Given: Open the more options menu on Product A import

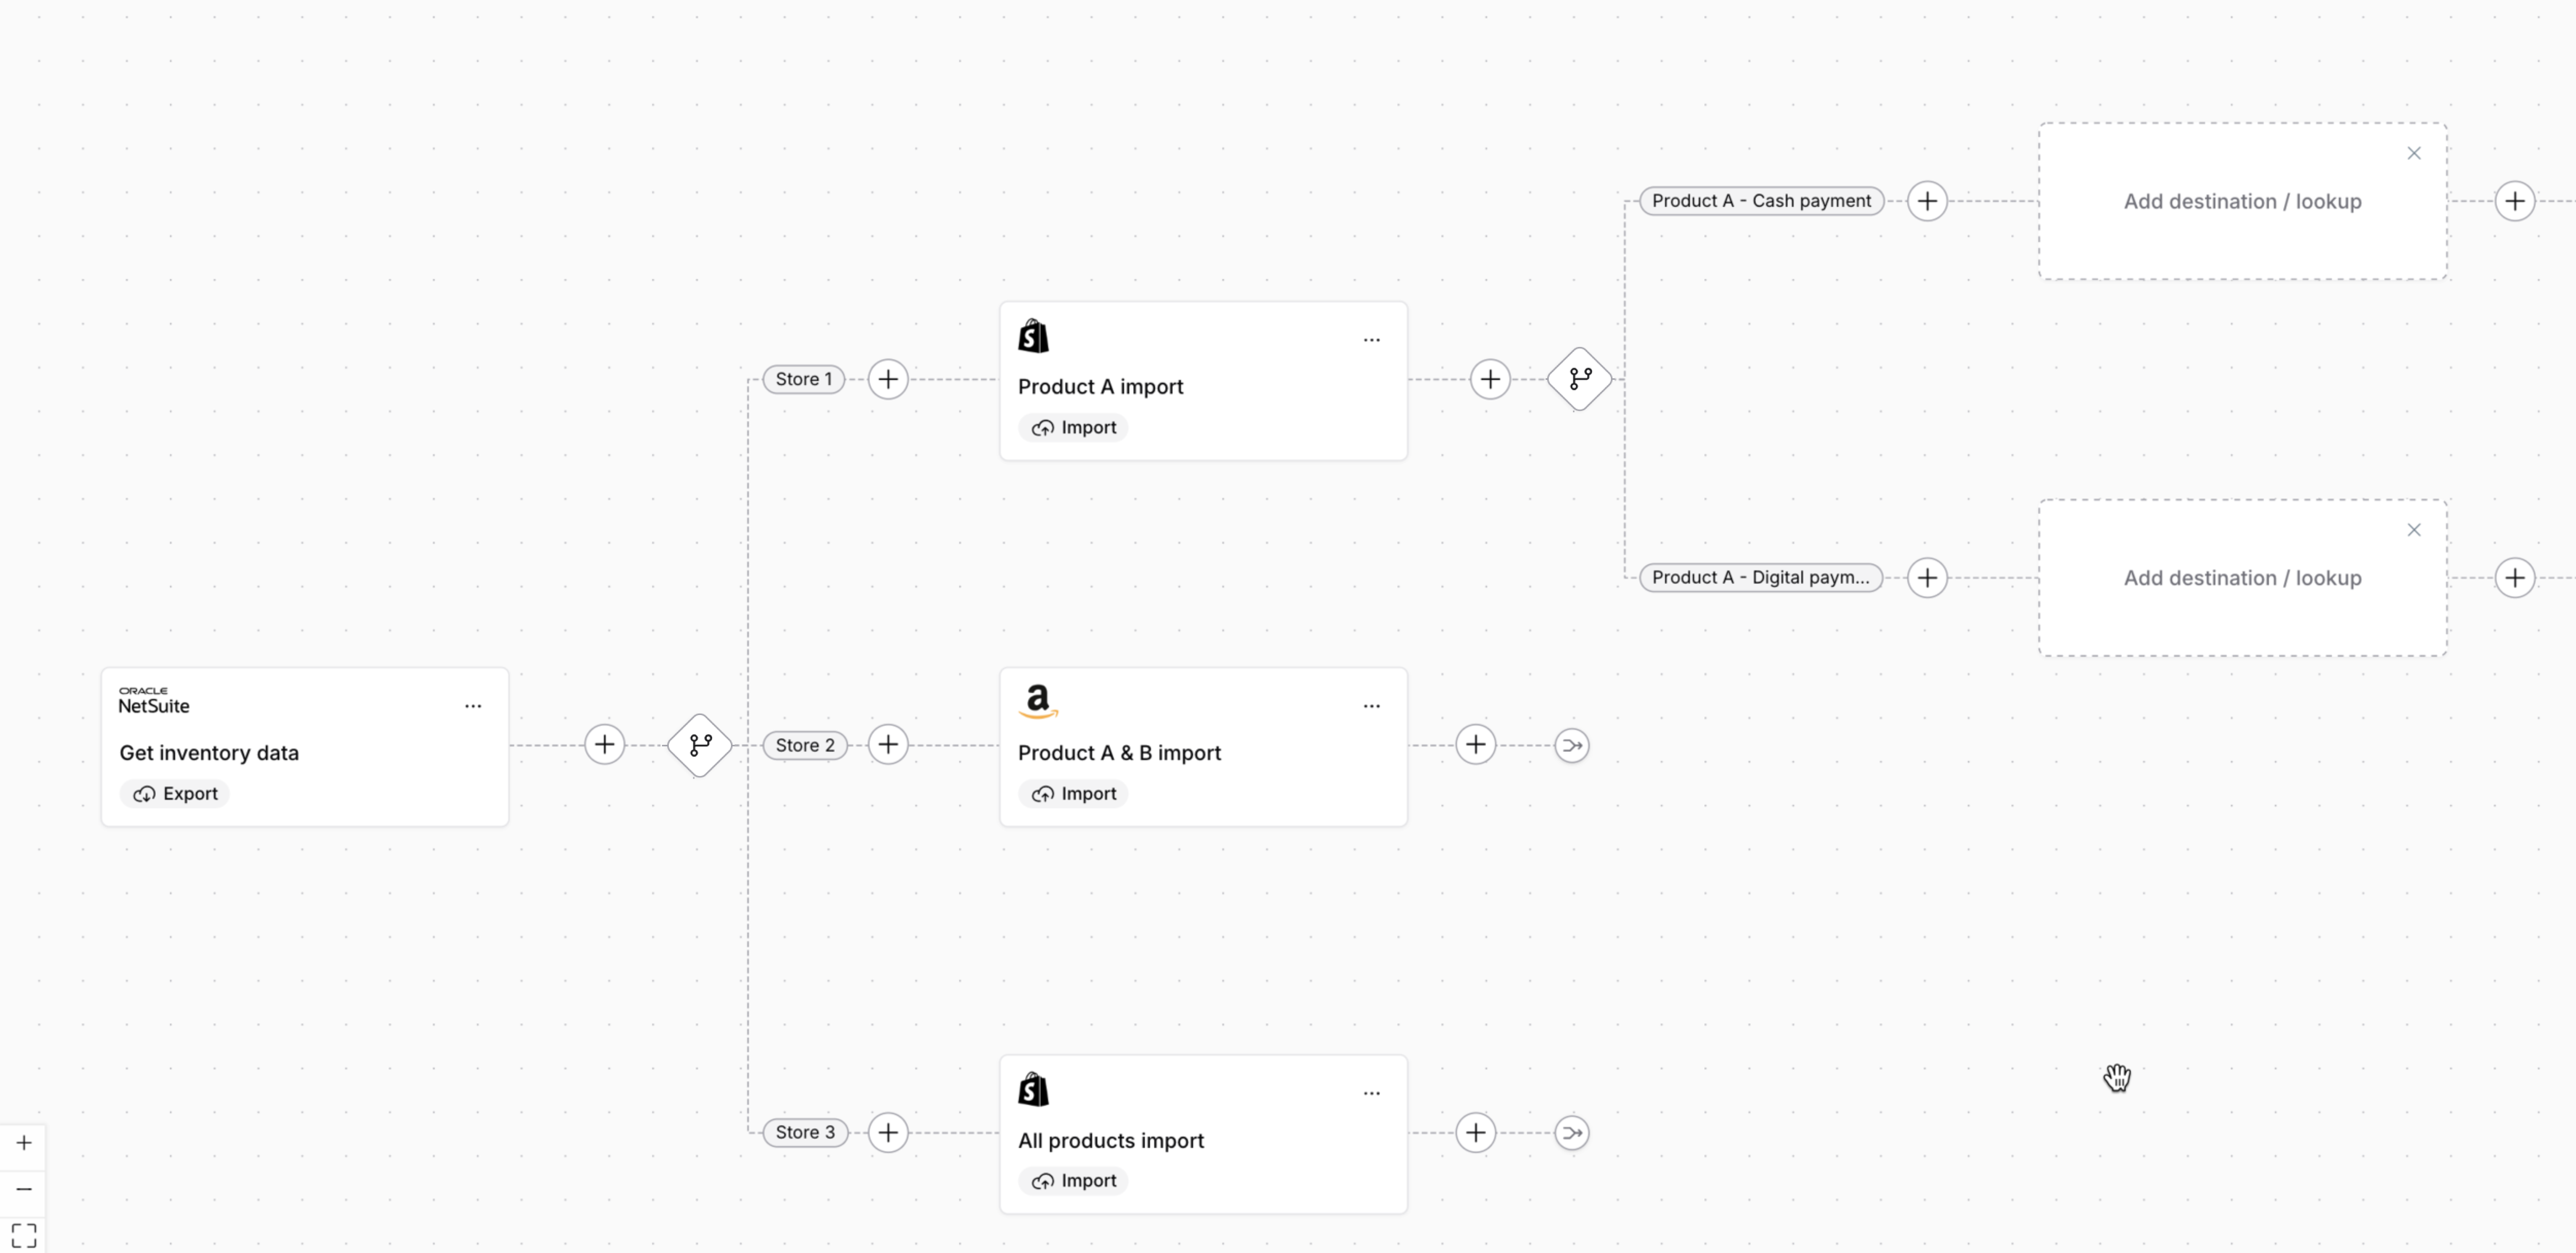Looking at the screenshot, I should click(1372, 341).
